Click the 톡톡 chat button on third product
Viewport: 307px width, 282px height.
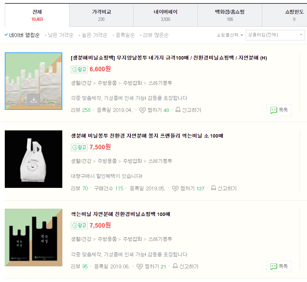tap(279, 266)
